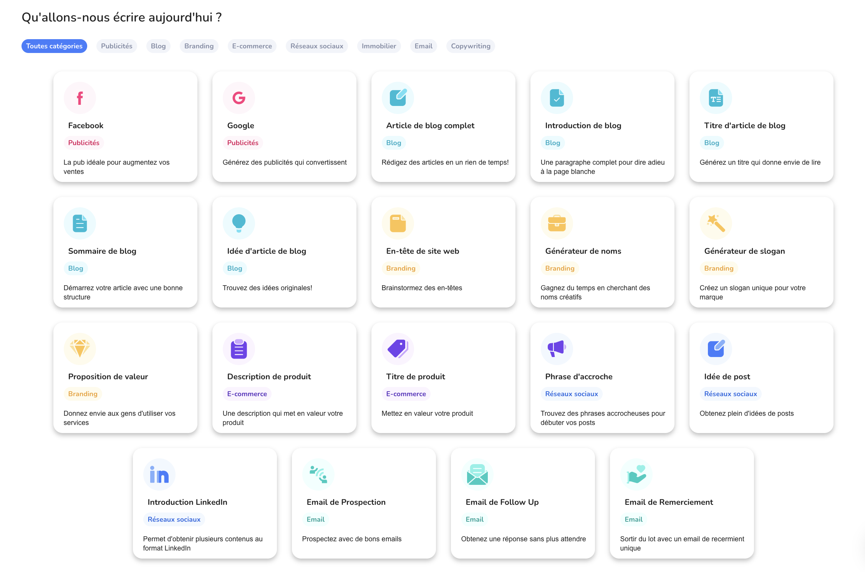Click the clipboard Description de produit icon
Image resolution: width=865 pixels, height=572 pixels.
point(239,349)
